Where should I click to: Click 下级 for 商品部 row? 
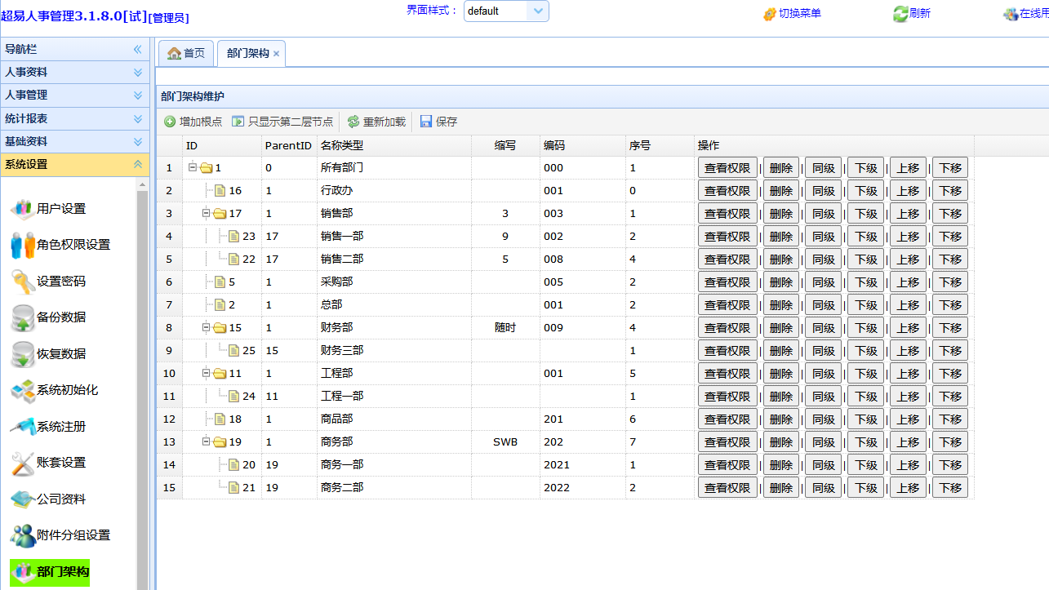[865, 419]
